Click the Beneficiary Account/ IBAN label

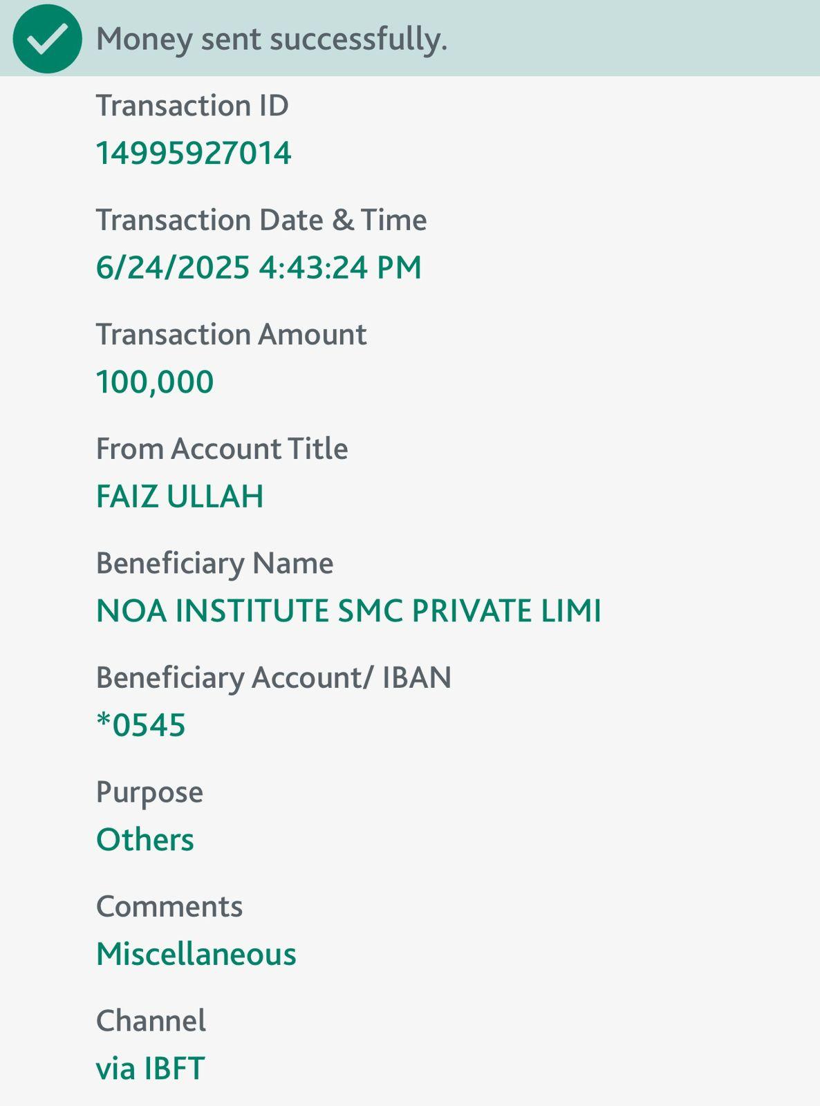[x=273, y=677]
